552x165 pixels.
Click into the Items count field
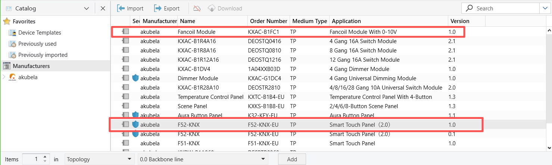pos(32,159)
